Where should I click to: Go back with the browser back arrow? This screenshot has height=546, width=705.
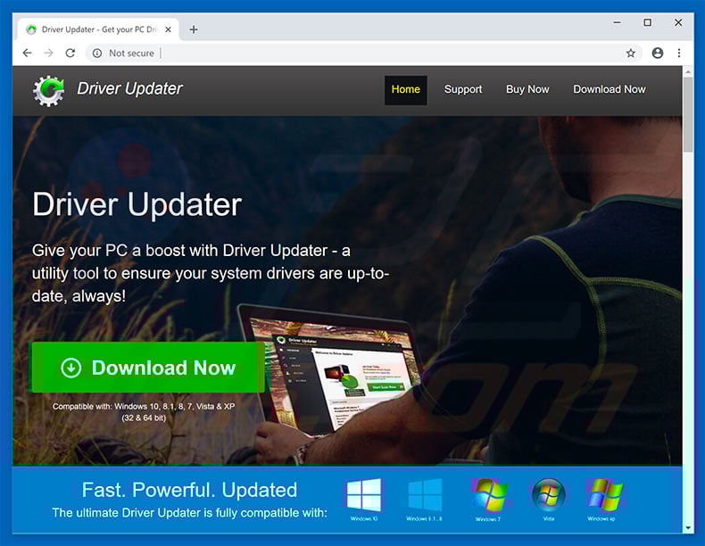tap(28, 53)
